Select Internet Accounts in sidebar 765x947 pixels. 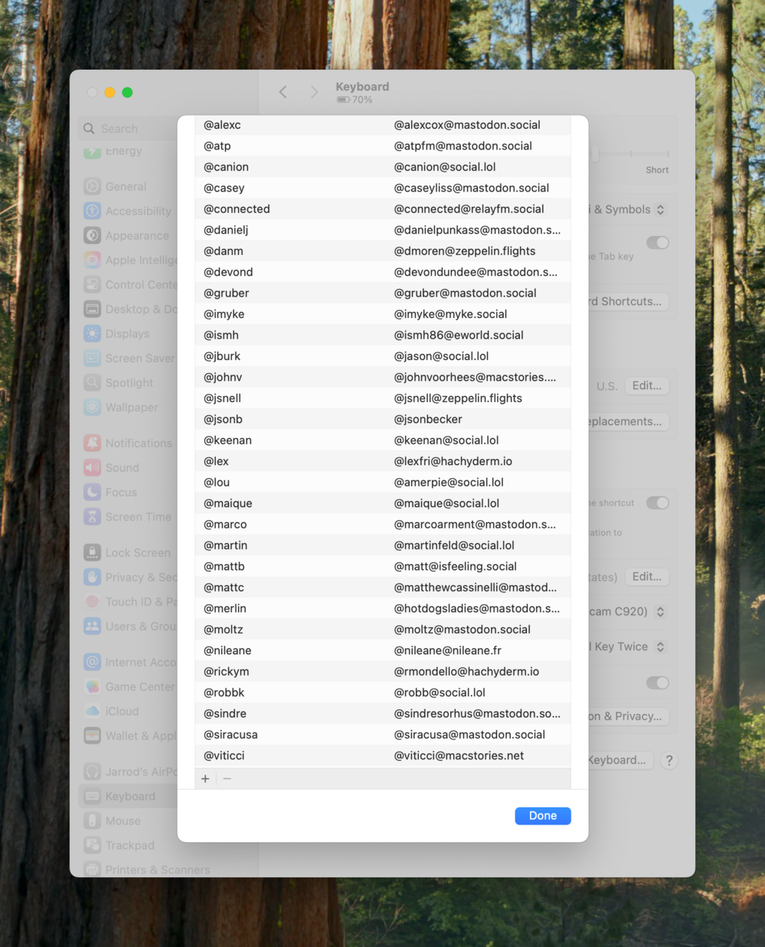(129, 662)
